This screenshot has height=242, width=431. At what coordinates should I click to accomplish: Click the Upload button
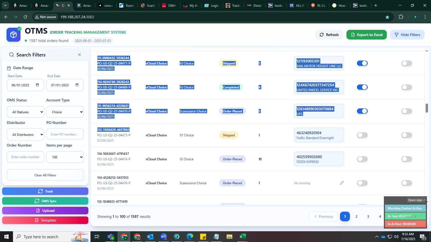[45, 211]
